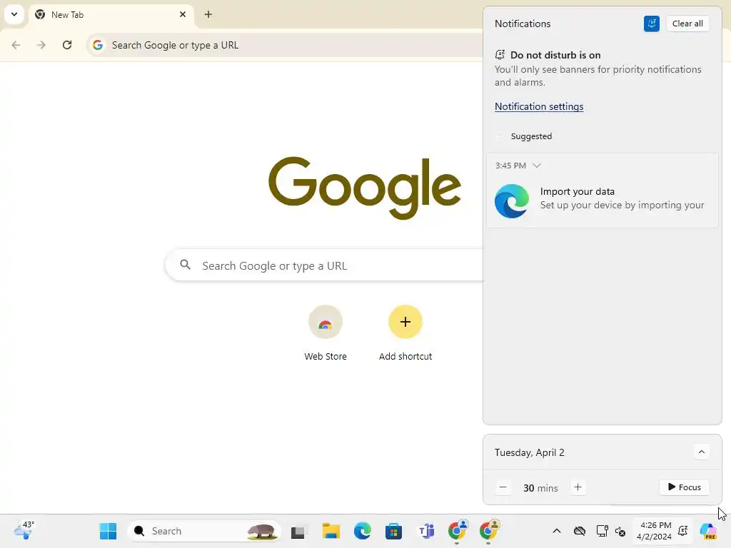Open Copilot preview from the taskbar

pyautogui.click(x=708, y=531)
